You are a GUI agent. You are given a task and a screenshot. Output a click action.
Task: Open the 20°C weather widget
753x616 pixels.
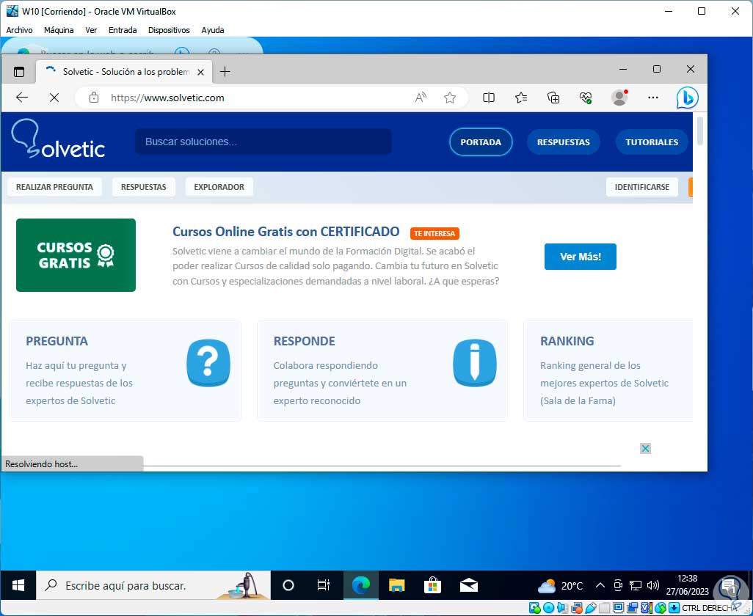pyautogui.click(x=560, y=585)
